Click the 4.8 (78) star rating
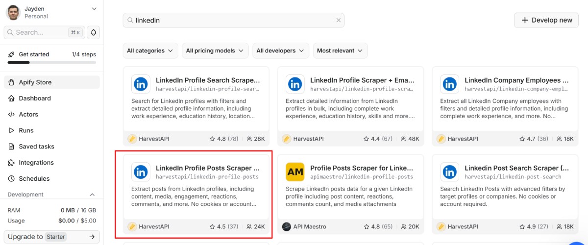This screenshot has height=245, width=588. tap(224, 139)
